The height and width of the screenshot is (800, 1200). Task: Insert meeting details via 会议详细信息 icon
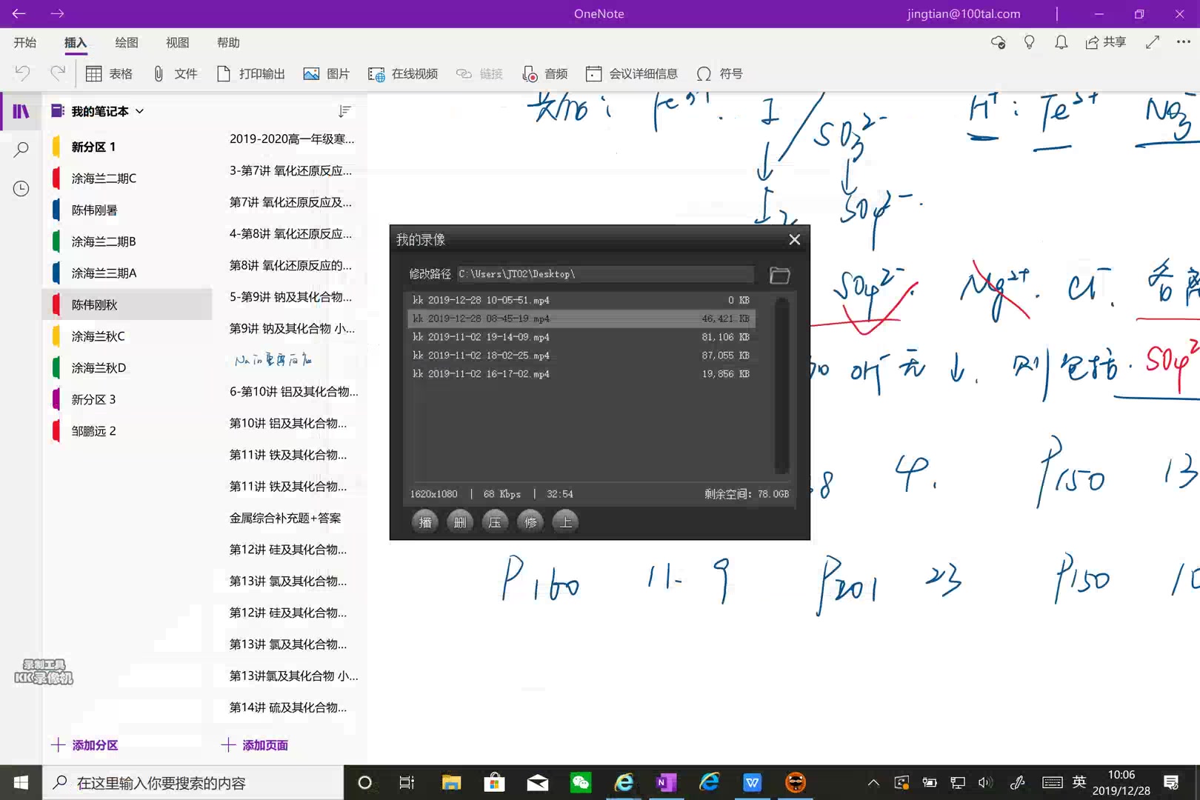593,73
